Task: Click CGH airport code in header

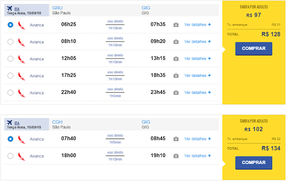Action: point(57,122)
